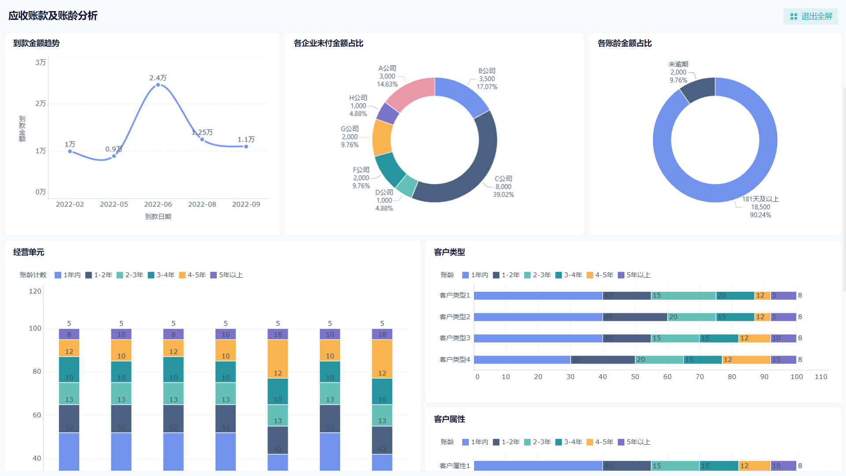Toggle 4-5年 legend in 客户属性 chart
Screen dimensions: 846x476
(x=600, y=442)
